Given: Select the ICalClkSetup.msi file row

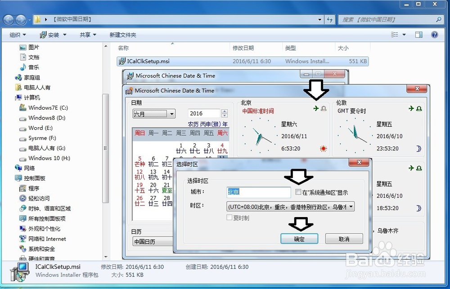Looking at the screenshot, I should 243,62.
